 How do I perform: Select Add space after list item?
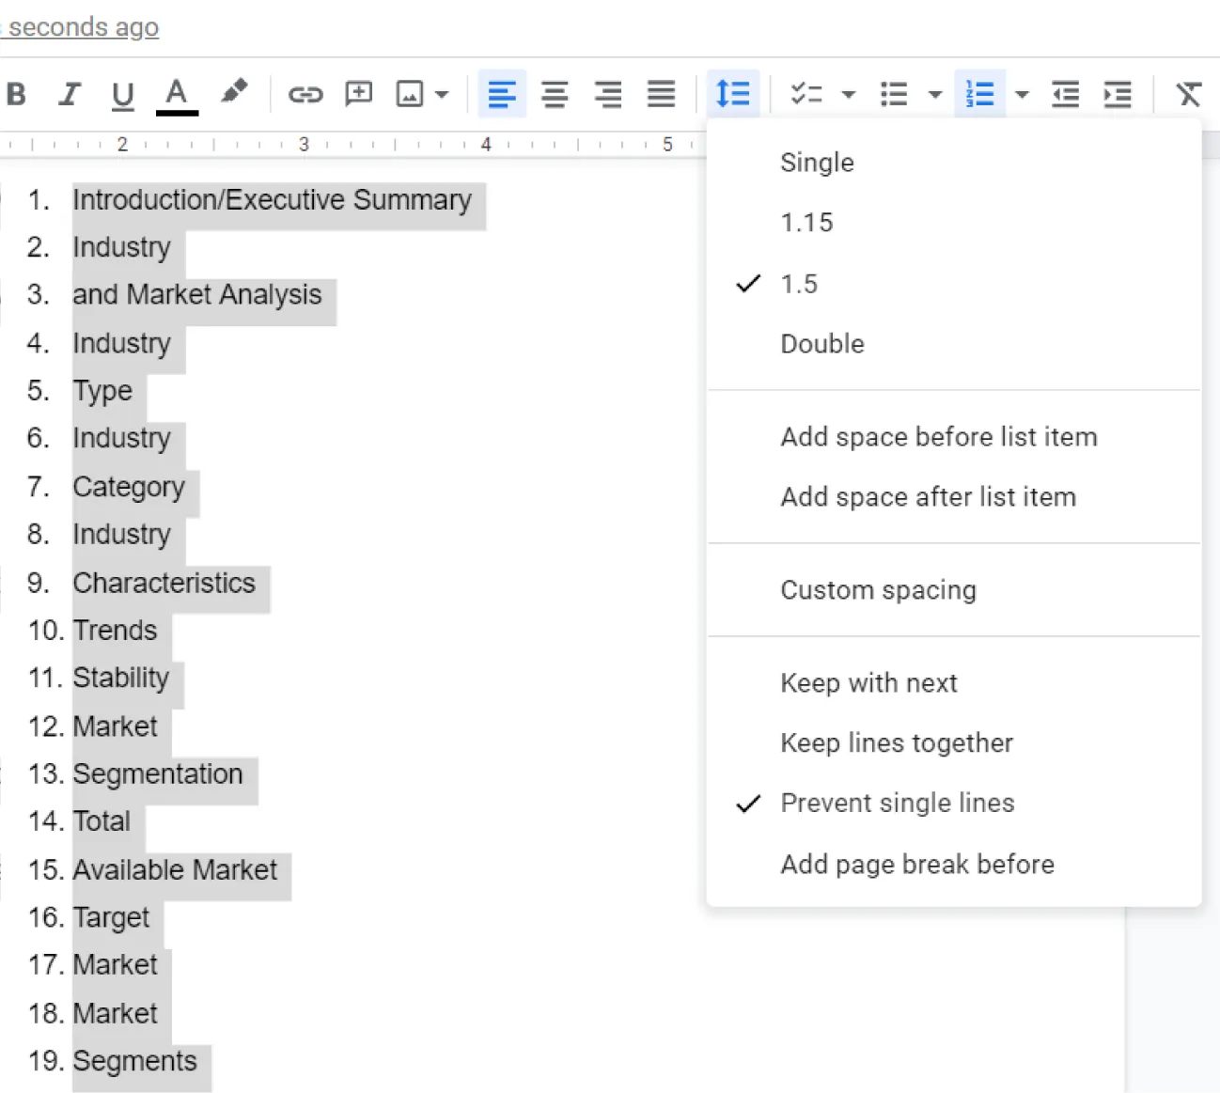(928, 497)
